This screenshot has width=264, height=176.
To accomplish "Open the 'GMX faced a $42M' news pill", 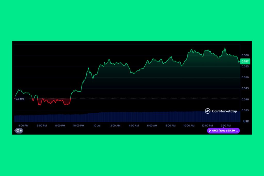I will 223,131.
